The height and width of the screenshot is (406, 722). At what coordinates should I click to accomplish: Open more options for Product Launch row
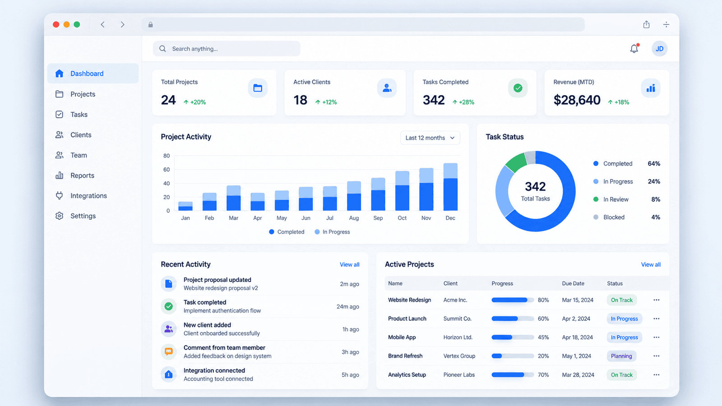(x=656, y=318)
